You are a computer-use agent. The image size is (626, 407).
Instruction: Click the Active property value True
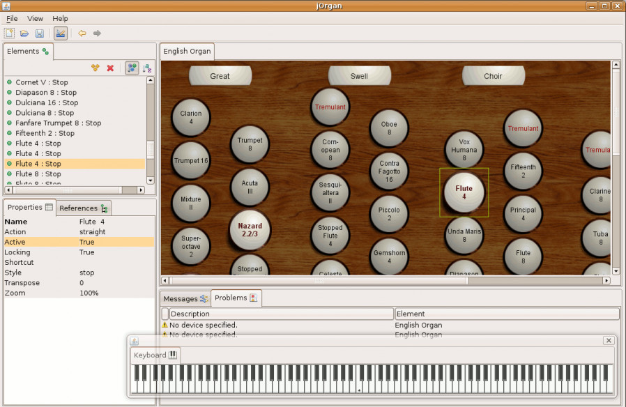point(86,242)
